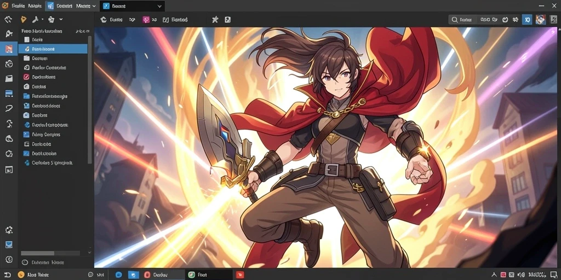
Task: Click the blue storage icon in left sidebar
Action: click(9, 94)
